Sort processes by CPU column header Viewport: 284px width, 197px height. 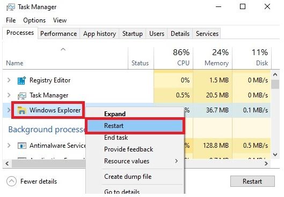click(173, 58)
